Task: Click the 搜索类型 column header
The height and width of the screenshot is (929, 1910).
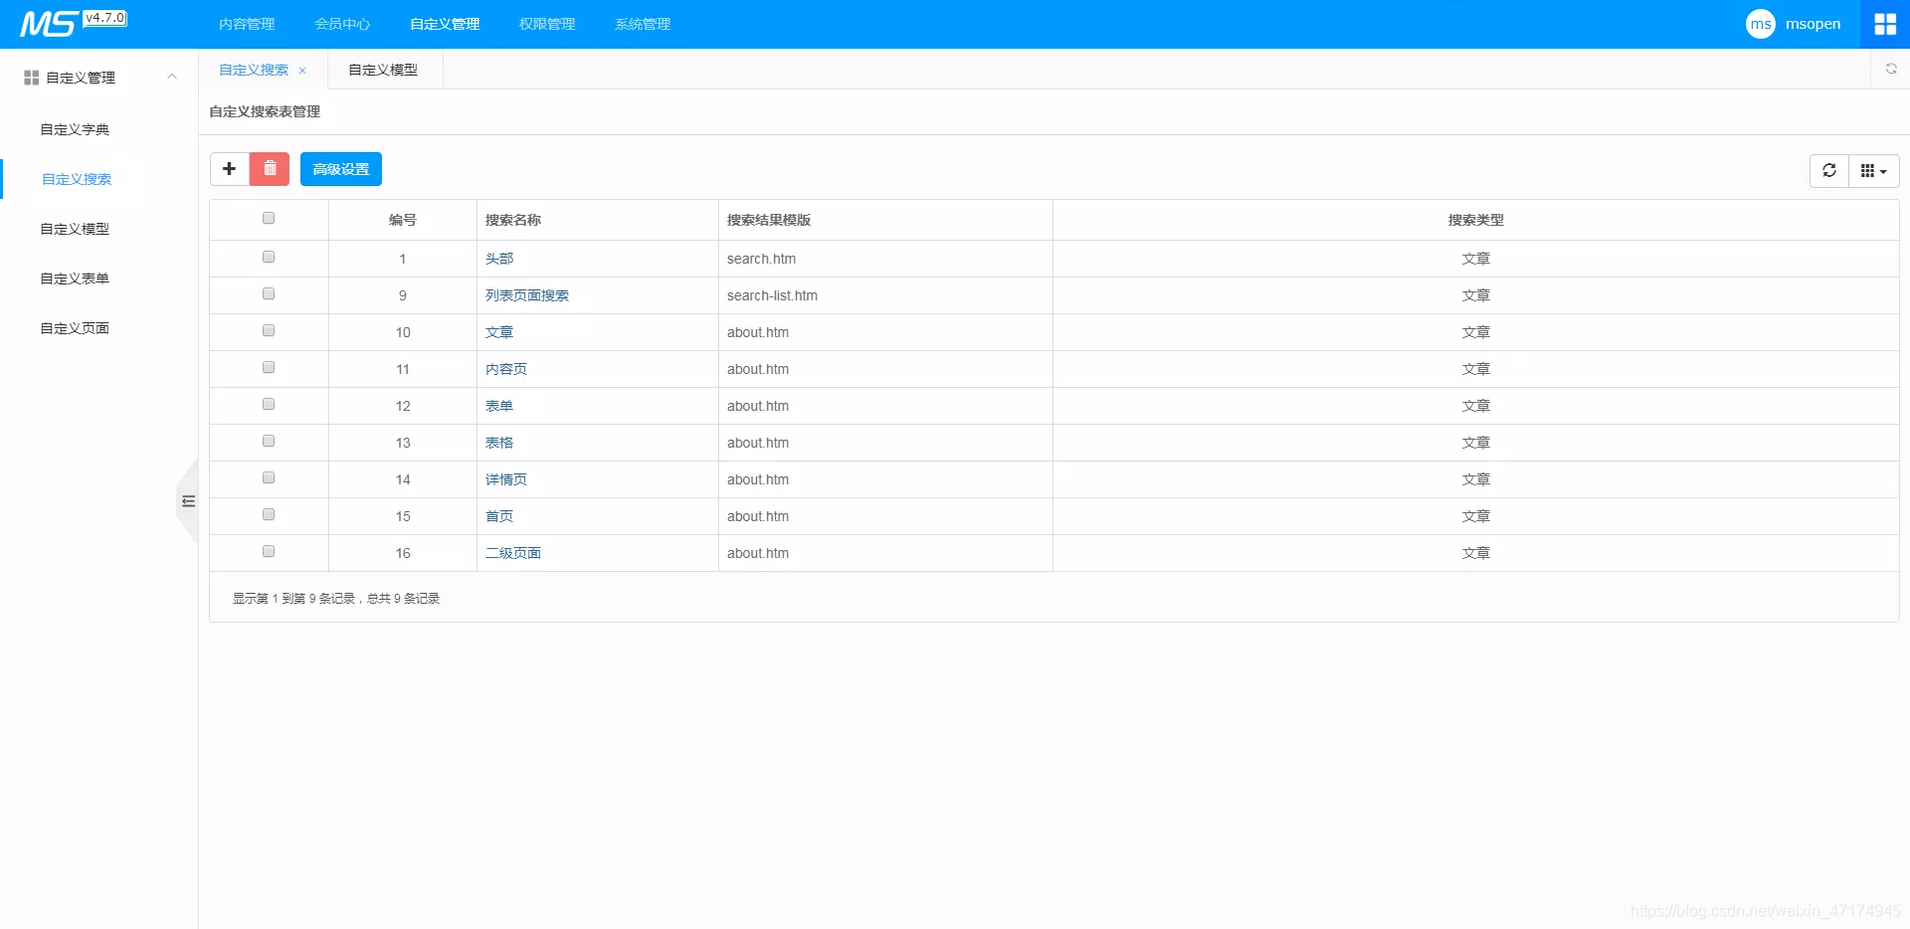Action: coord(1476,220)
